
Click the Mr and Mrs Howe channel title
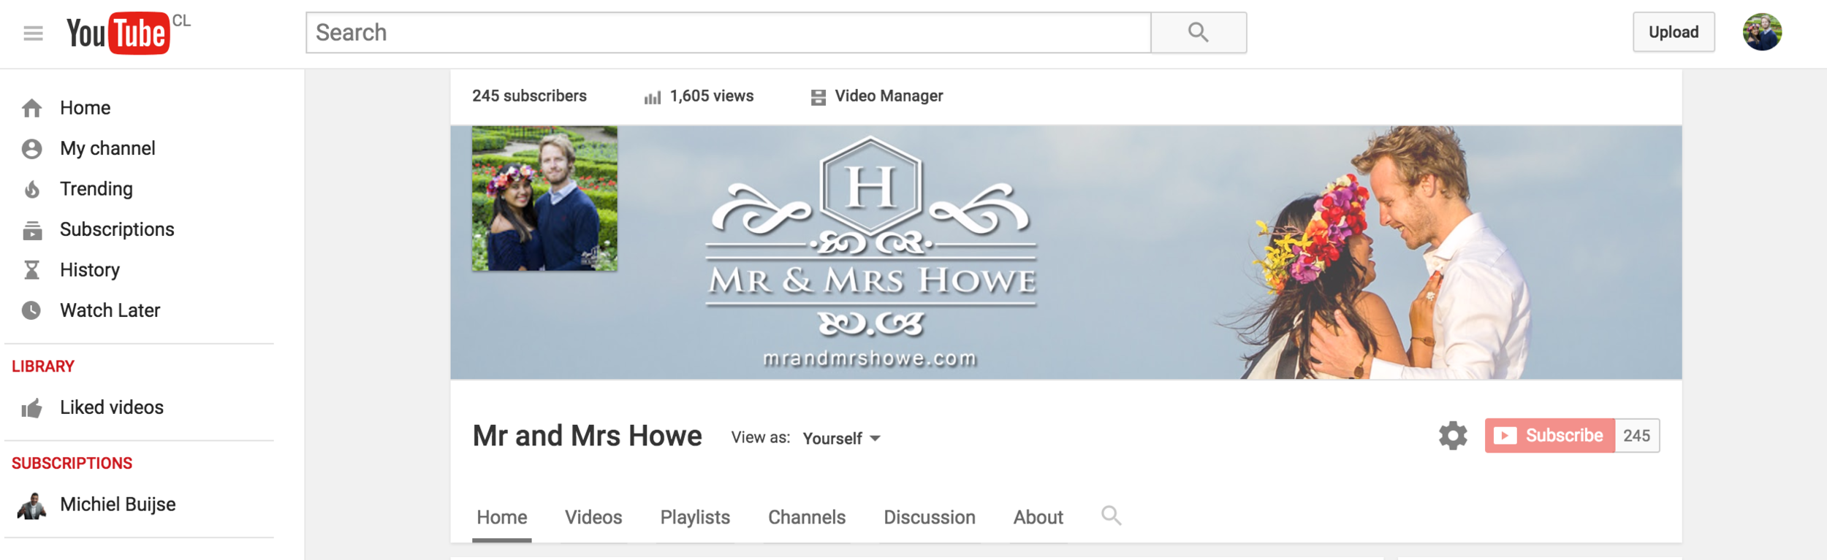pos(587,437)
